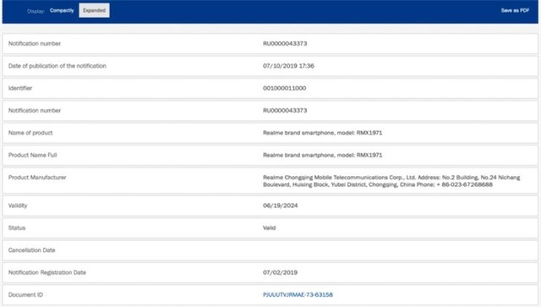Click Save as PDF link

tap(515, 10)
